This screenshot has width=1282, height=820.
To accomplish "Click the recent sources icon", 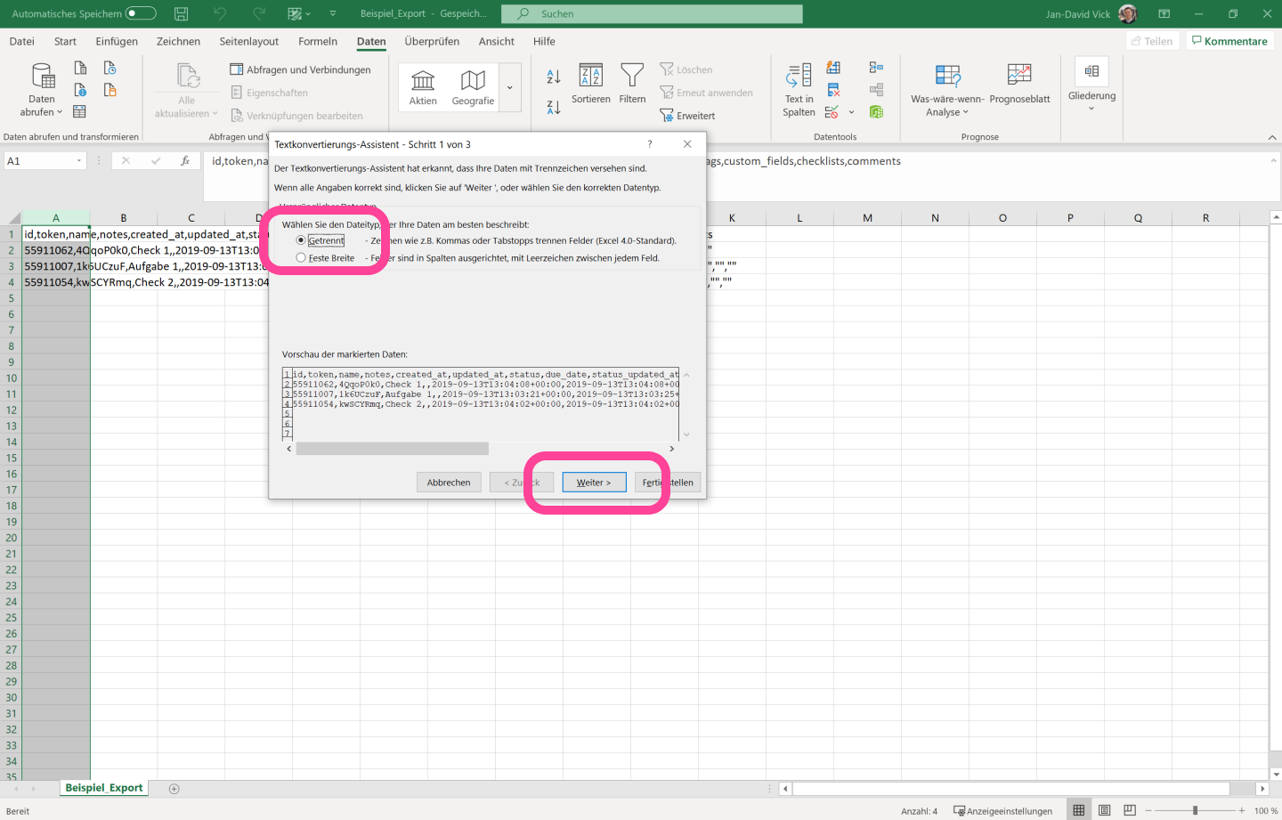I will point(110,68).
